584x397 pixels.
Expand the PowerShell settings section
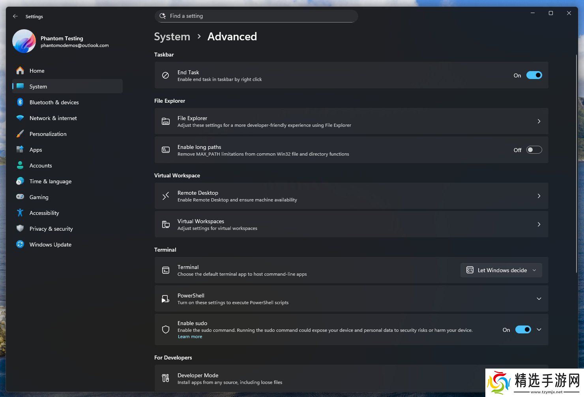click(x=539, y=299)
